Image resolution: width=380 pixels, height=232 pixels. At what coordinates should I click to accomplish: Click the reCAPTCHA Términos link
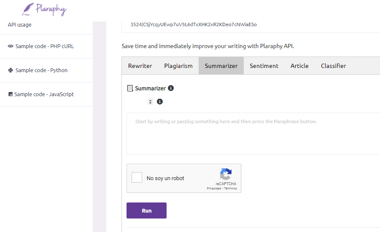[230, 189]
